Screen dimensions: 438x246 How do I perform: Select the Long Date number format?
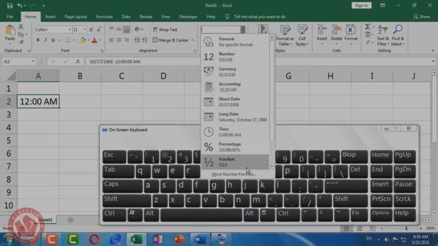pos(235,117)
